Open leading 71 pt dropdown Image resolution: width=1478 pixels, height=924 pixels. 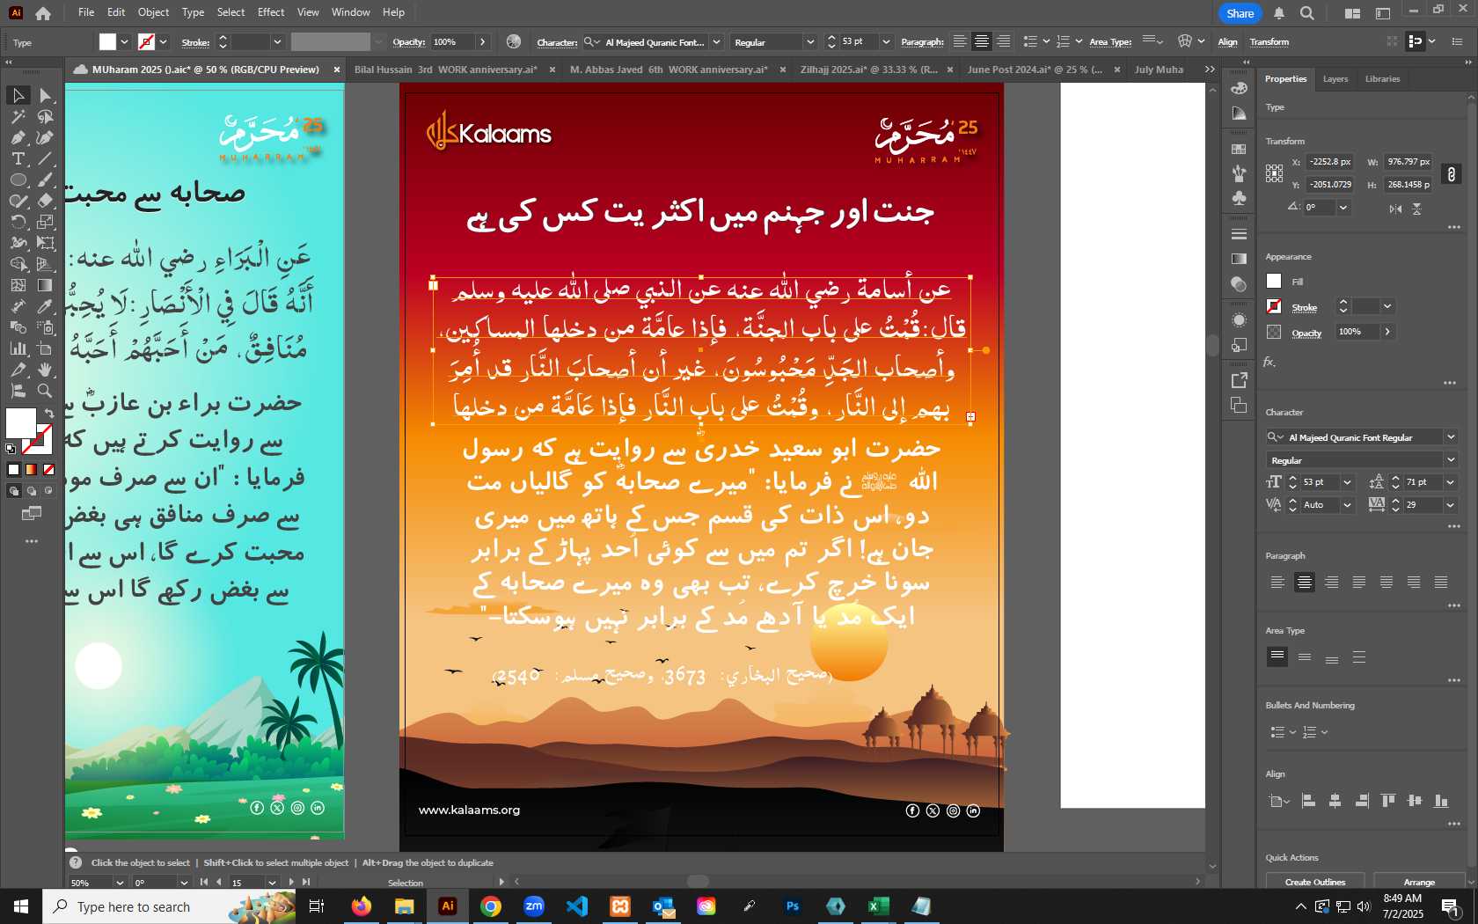(1451, 482)
